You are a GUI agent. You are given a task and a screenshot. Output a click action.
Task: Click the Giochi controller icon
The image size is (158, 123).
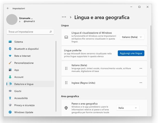[x=10, y=91]
